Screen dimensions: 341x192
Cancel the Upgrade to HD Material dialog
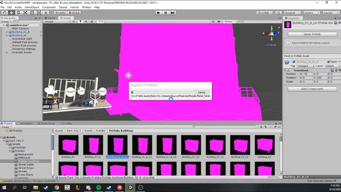click(x=201, y=92)
